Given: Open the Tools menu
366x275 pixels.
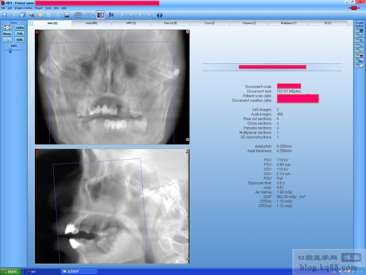Looking at the screenshot, I should pyautogui.click(x=48, y=8).
